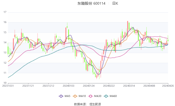The image size is (175, 106).
Task: Click the y-axis value 17
Action: point(5,12)
